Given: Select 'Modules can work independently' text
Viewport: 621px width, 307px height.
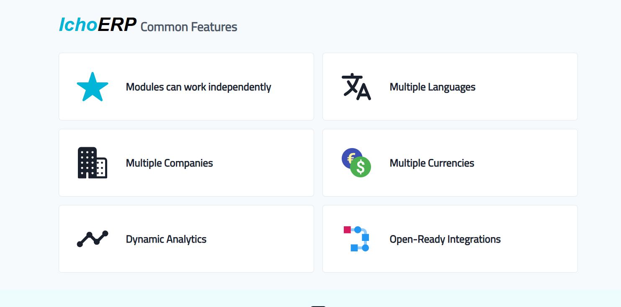Looking at the screenshot, I should click(x=198, y=87).
